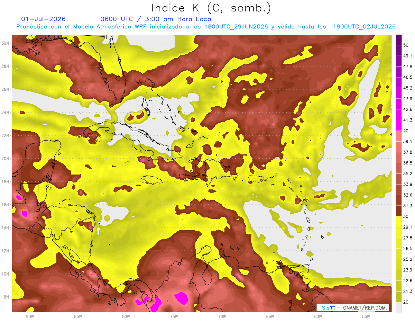Click the "33.9" colorbar label
Image resolution: width=415 pixels, height=321 pixels.
(407, 184)
